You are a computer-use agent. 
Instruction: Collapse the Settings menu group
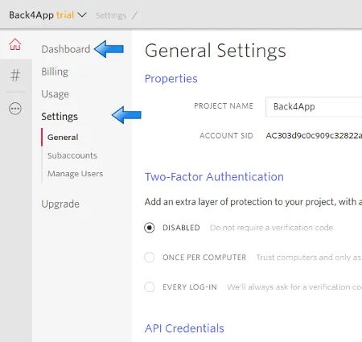[60, 117]
